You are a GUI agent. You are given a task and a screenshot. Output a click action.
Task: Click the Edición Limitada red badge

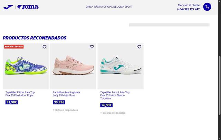14,47
